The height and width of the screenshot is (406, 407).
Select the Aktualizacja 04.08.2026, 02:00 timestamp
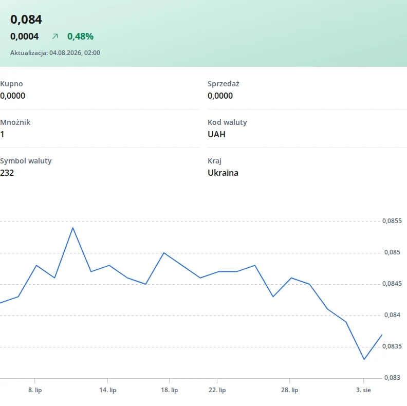(55, 53)
